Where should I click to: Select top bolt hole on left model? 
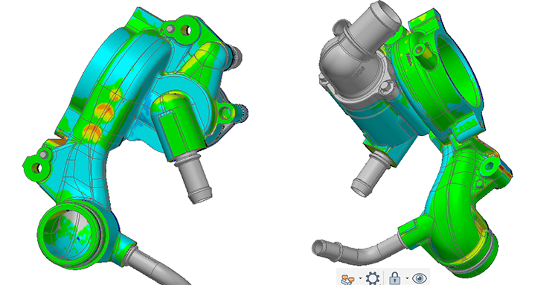click(x=185, y=30)
